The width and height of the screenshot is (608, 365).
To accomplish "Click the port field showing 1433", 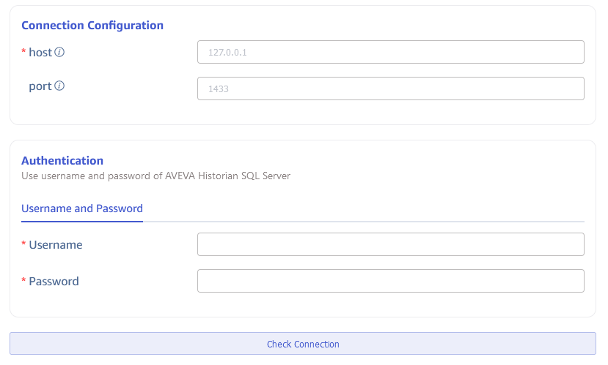I will [x=390, y=89].
